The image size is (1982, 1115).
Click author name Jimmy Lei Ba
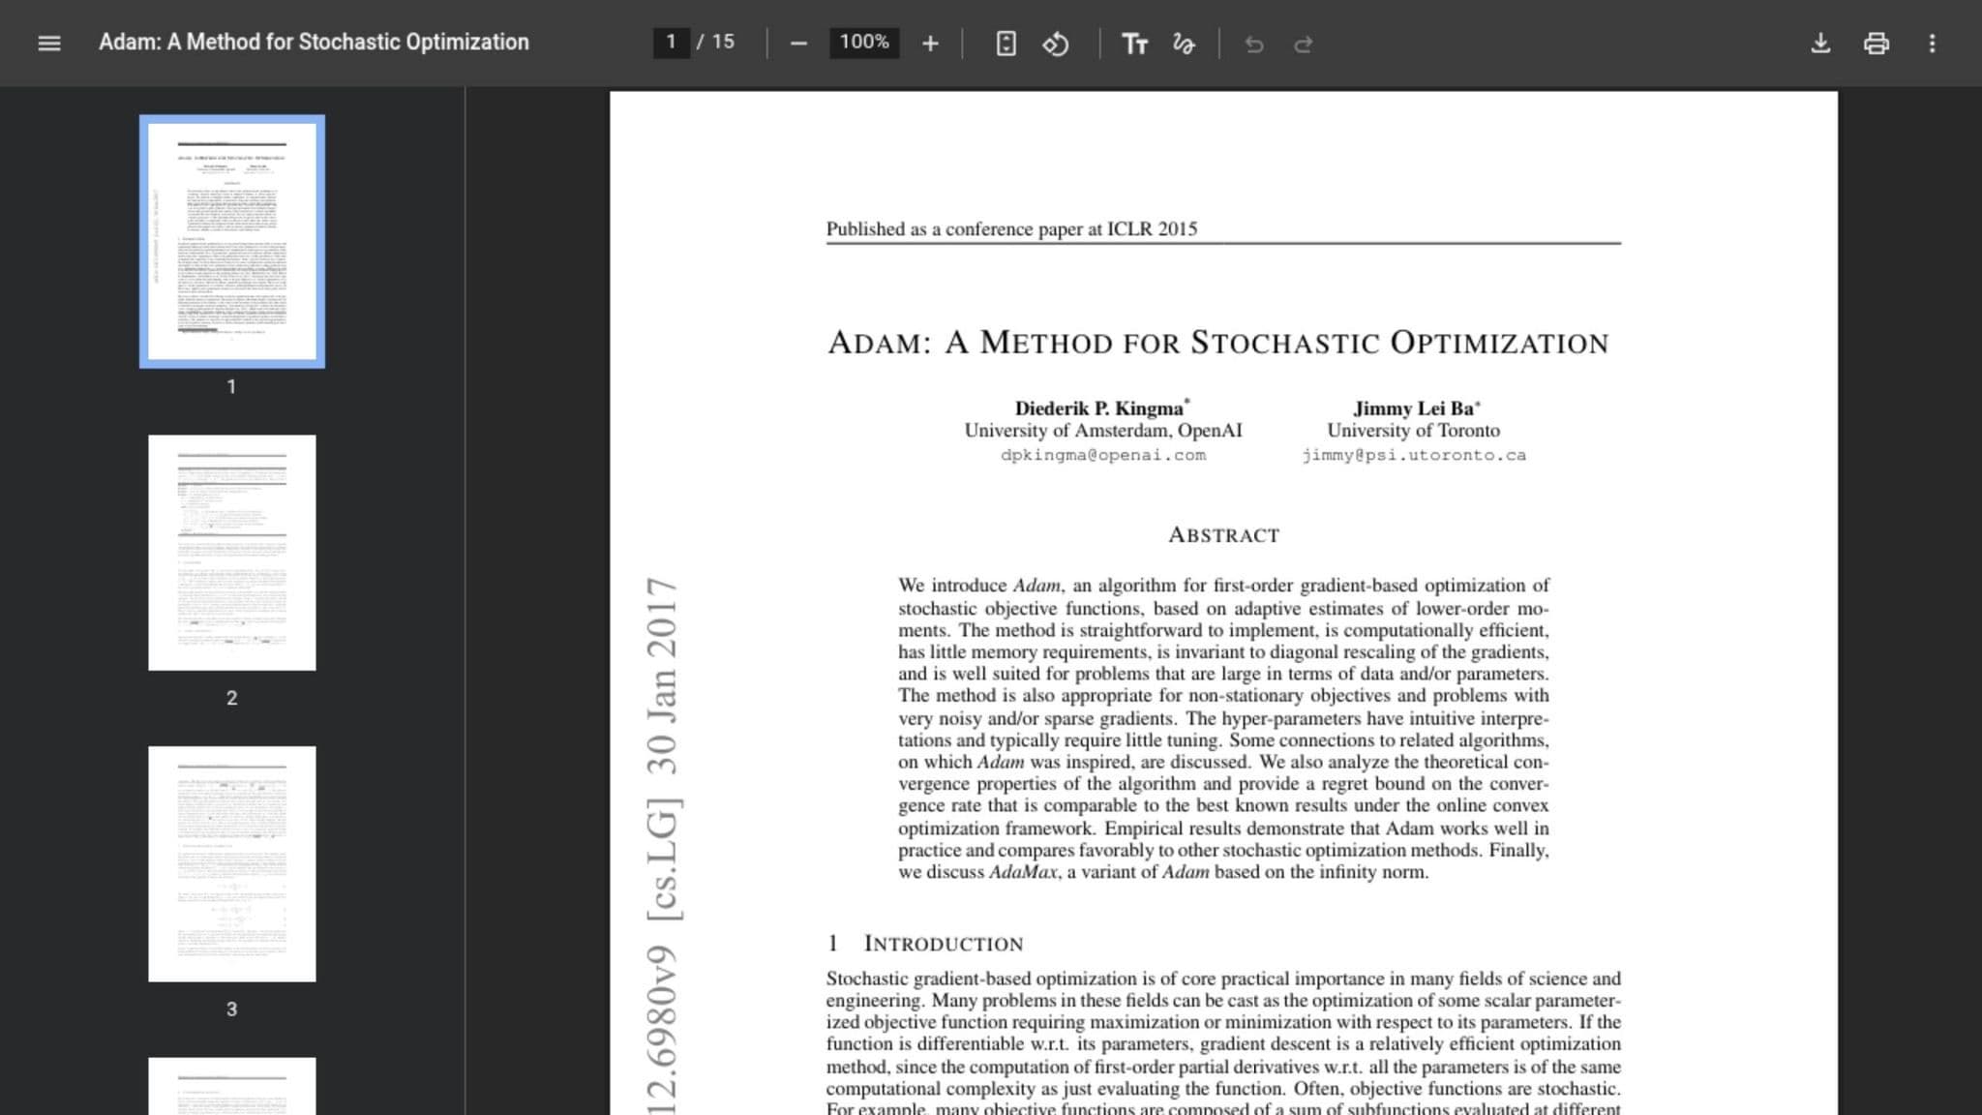pyautogui.click(x=1413, y=408)
